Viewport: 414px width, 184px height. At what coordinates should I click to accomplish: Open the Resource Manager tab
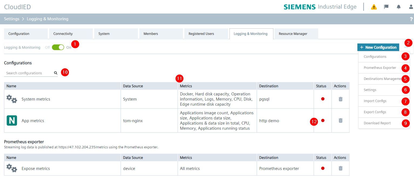[x=293, y=34]
